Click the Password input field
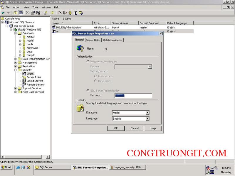 133,95
